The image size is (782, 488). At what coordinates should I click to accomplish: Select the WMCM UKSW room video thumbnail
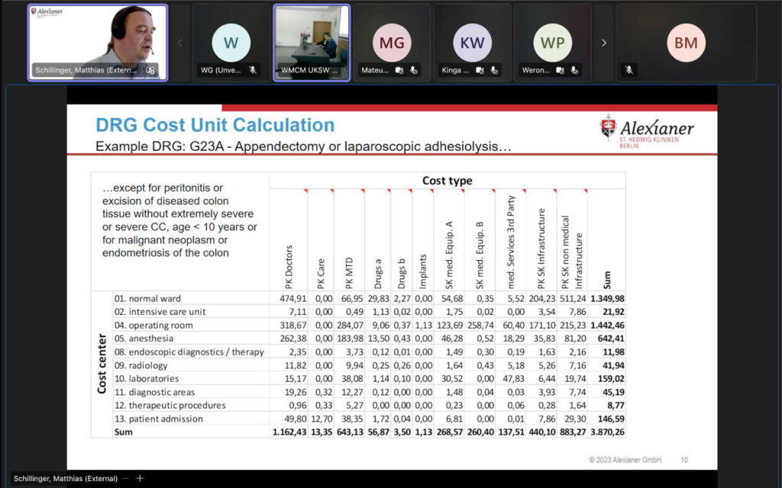tap(312, 43)
